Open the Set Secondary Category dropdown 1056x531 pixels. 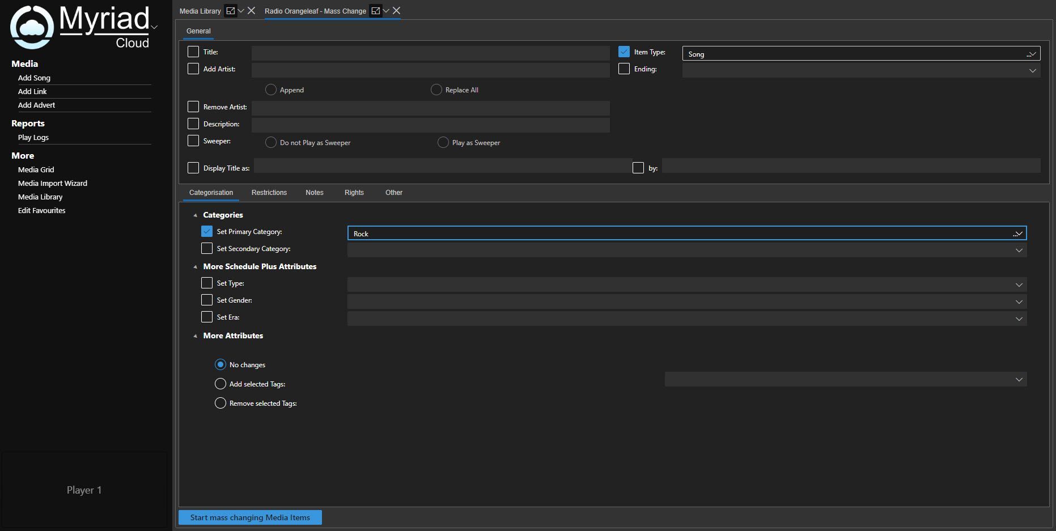(1019, 249)
